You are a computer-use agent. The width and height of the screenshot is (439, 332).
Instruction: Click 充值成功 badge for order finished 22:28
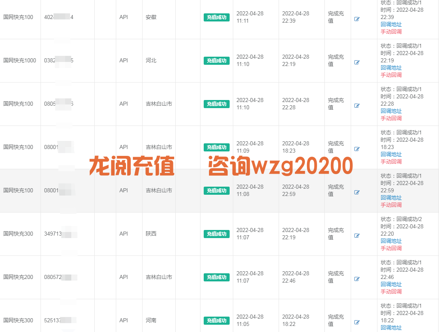point(216,104)
